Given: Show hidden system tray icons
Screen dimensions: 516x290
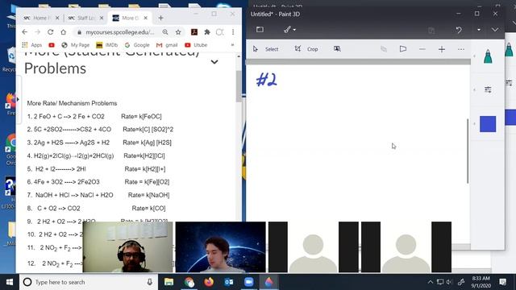Looking at the screenshot, I should 430,282.
